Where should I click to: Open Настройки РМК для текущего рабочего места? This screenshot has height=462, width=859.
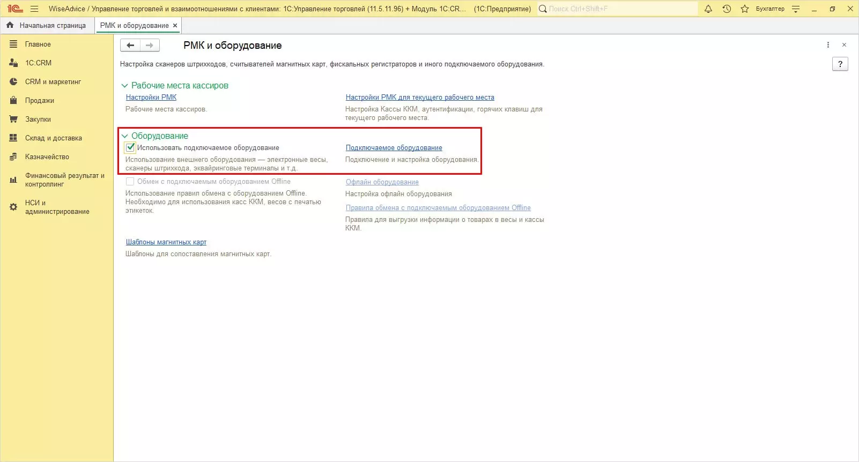(x=420, y=97)
